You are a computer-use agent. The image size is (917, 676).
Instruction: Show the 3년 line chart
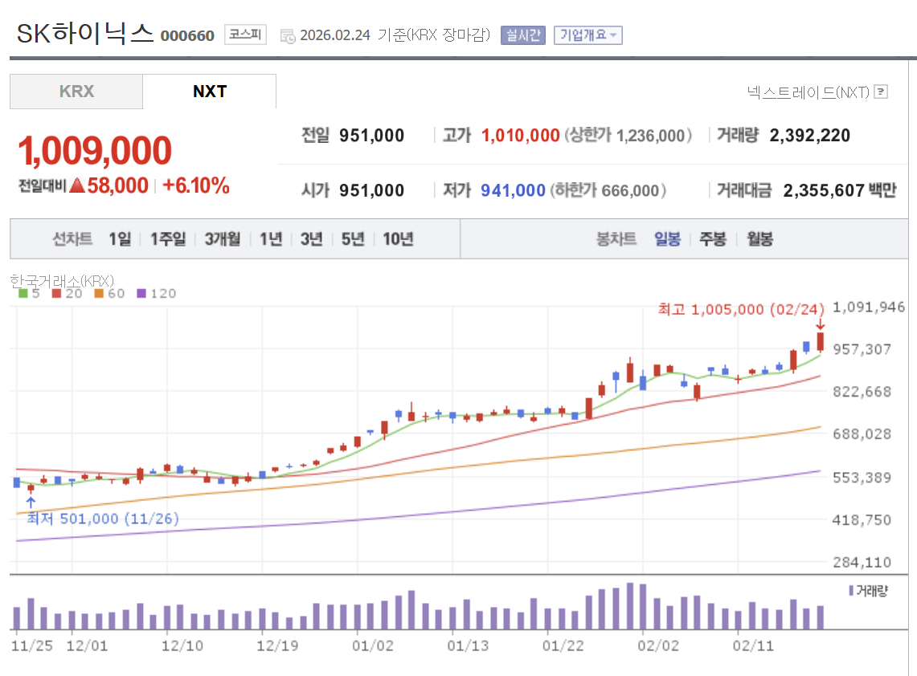point(312,239)
